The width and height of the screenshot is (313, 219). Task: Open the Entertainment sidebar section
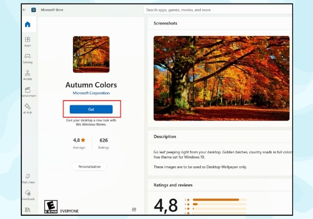pyautogui.click(x=28, y=92)
